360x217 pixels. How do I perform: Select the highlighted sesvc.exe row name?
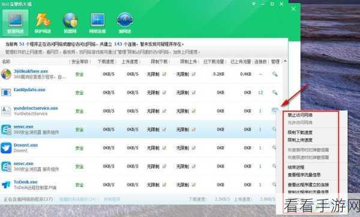tap(23, 126)
